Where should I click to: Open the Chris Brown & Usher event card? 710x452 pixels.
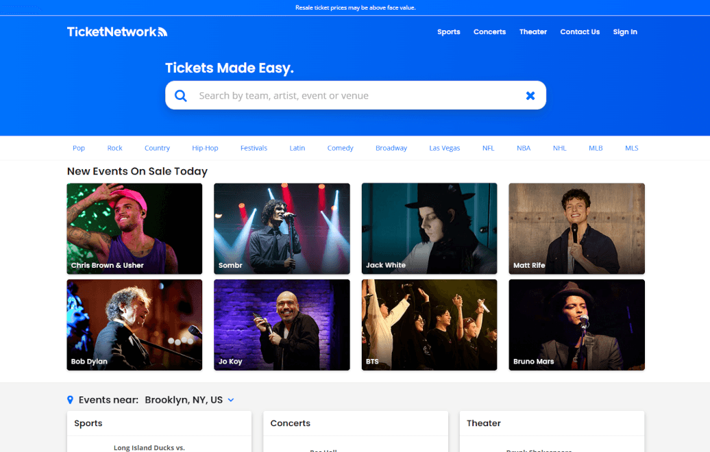[x=134, y=229]
